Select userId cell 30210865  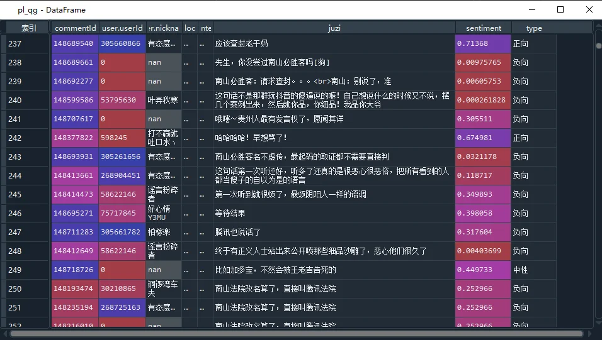[122, 288]
